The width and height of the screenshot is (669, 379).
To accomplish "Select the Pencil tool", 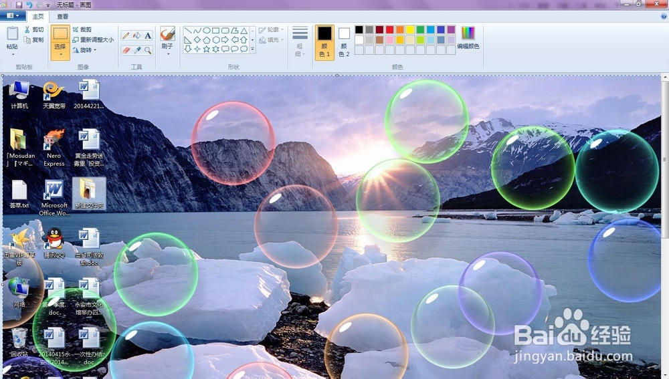I will 126,35.
